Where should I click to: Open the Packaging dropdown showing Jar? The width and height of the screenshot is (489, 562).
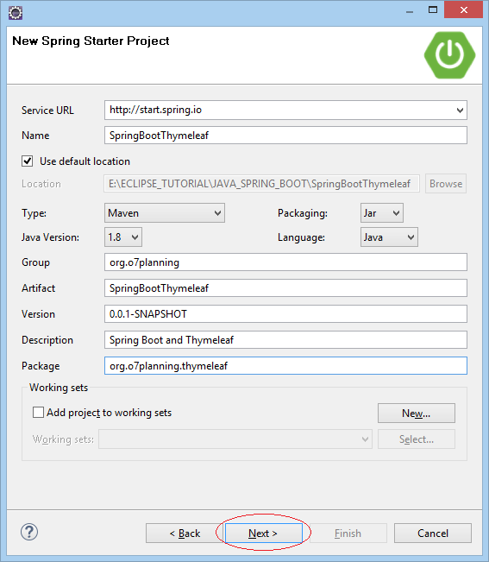[x=381, y=213]
